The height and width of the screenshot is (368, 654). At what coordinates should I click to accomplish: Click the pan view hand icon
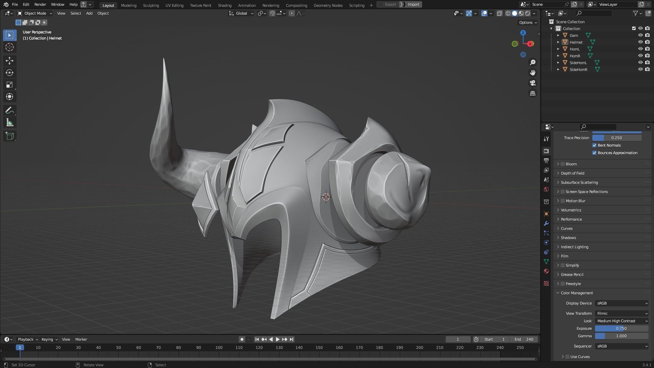tap(532, 73)
